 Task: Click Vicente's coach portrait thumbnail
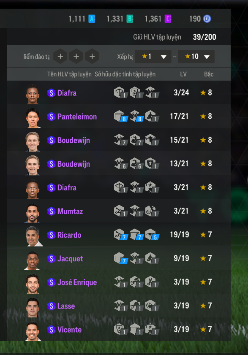(x=33, y=331)
